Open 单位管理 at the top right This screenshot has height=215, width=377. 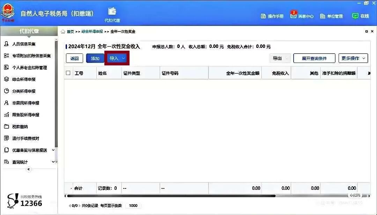(x=331, y=16)
